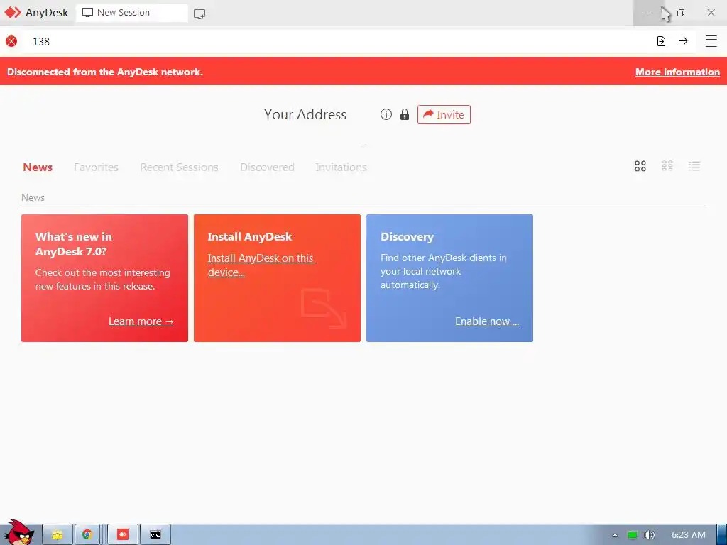Viewport: 727px width, 545px height.
Task: Open the New Session tab
Action: coord(131,13)
